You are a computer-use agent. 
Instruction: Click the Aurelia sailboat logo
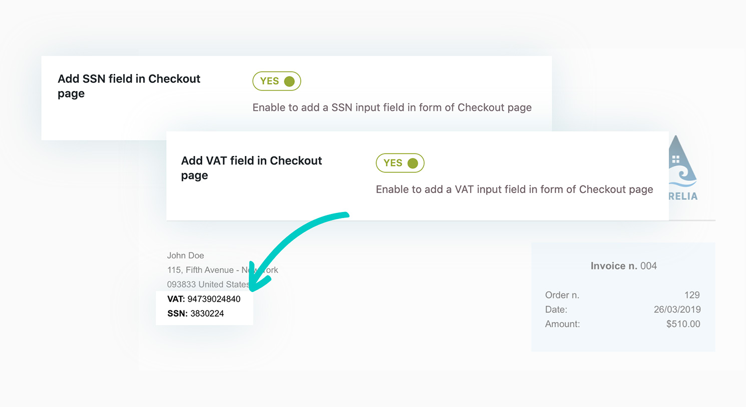[681, 165]
